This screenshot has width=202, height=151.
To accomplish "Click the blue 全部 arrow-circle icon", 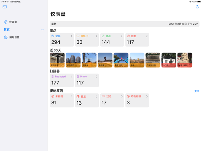I will 53,36.
